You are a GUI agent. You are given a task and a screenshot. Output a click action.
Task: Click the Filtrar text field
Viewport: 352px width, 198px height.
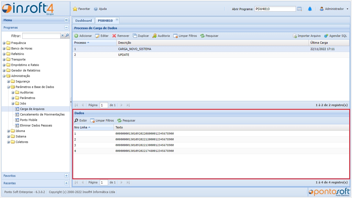41,36
